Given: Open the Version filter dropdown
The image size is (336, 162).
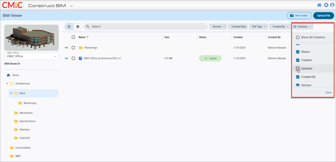Looking at the screenshot, I should click(x=218, y=27).
